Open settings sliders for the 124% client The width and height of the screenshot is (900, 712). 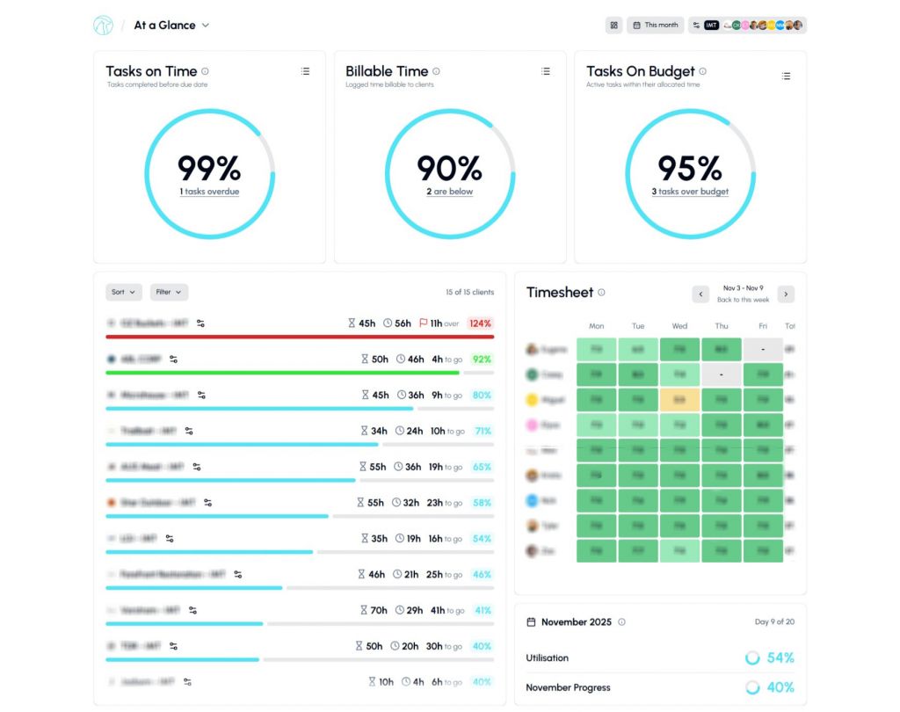pyautogui.click(x=200, y=323)
